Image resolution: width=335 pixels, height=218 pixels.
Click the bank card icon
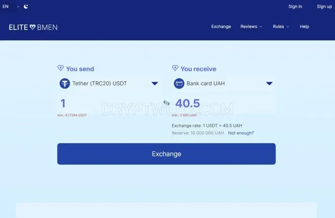pyautogui.click(x=179, y=83)
